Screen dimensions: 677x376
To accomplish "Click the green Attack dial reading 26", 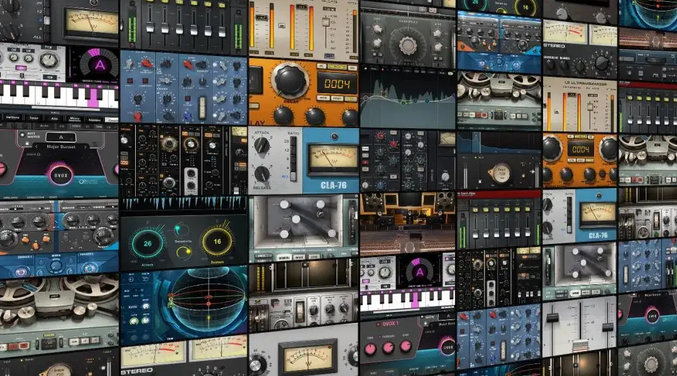I will tap(147, 243).
